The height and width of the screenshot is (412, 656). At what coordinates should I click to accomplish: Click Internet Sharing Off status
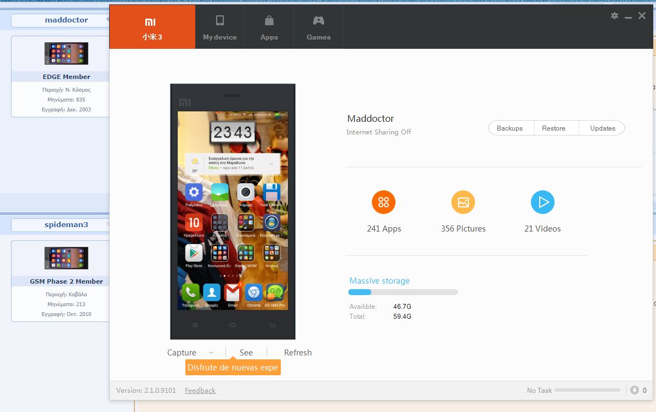pyautogui.click(x=378, y=132)
